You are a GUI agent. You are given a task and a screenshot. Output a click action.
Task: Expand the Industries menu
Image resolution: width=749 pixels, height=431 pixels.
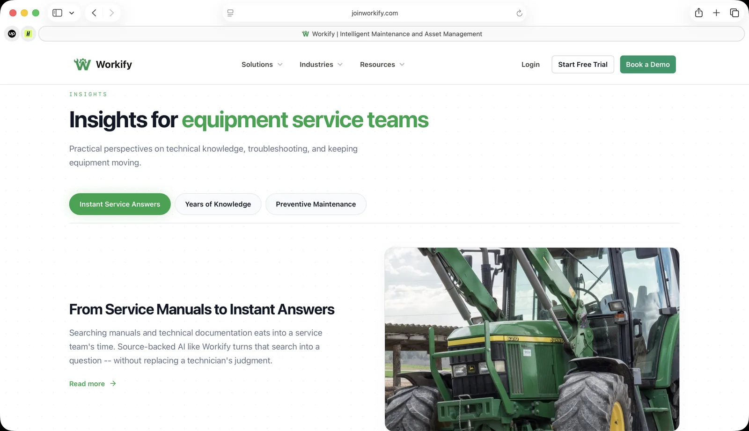tap(321, 65)
